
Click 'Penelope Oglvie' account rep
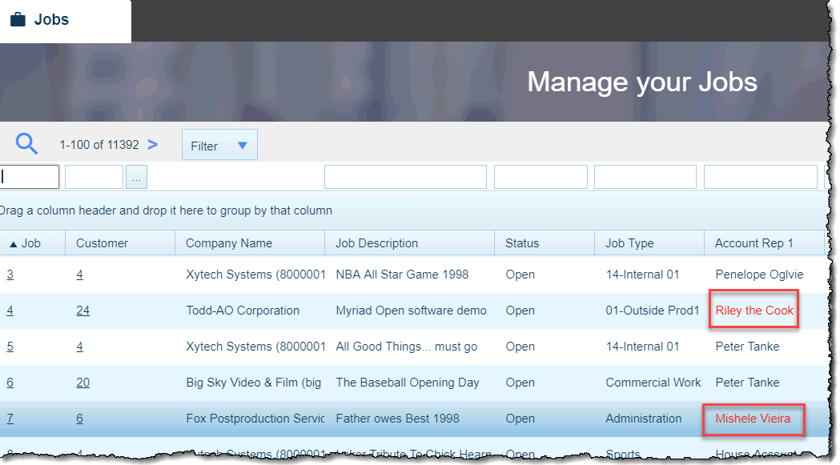pyautogui.click(x=760, y=275)
